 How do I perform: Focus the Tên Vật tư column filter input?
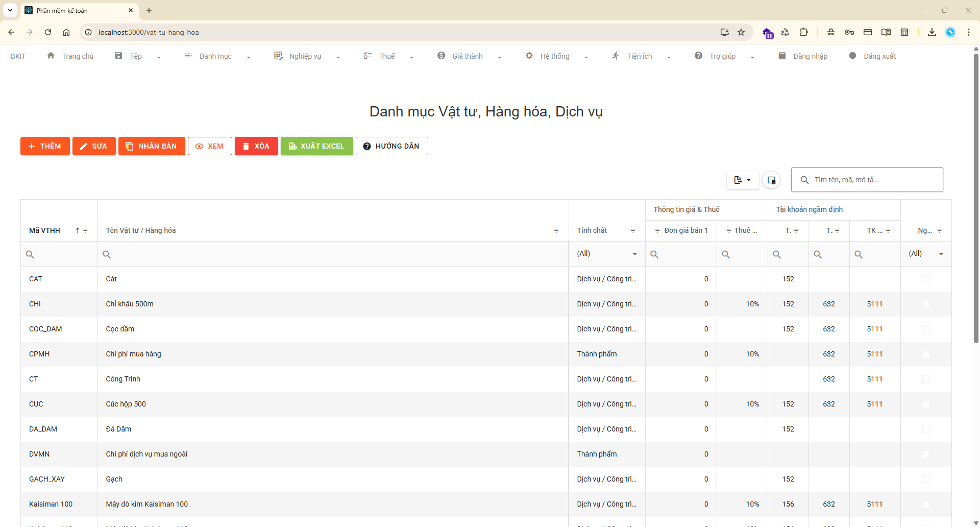(x=333, y=254)
